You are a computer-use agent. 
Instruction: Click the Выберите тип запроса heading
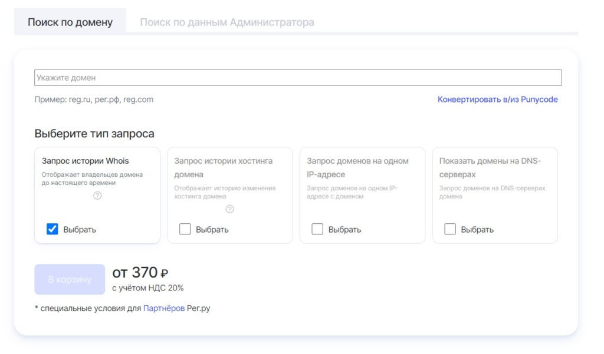tap(94, 134)
